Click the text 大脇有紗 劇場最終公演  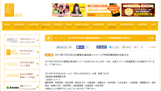click(55, 76)
